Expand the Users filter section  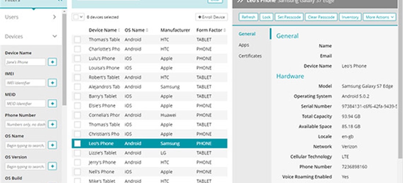(x=54, y=17)
